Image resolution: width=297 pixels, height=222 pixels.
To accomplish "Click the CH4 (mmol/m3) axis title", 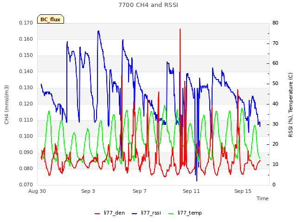I will (x=6, y=105).
